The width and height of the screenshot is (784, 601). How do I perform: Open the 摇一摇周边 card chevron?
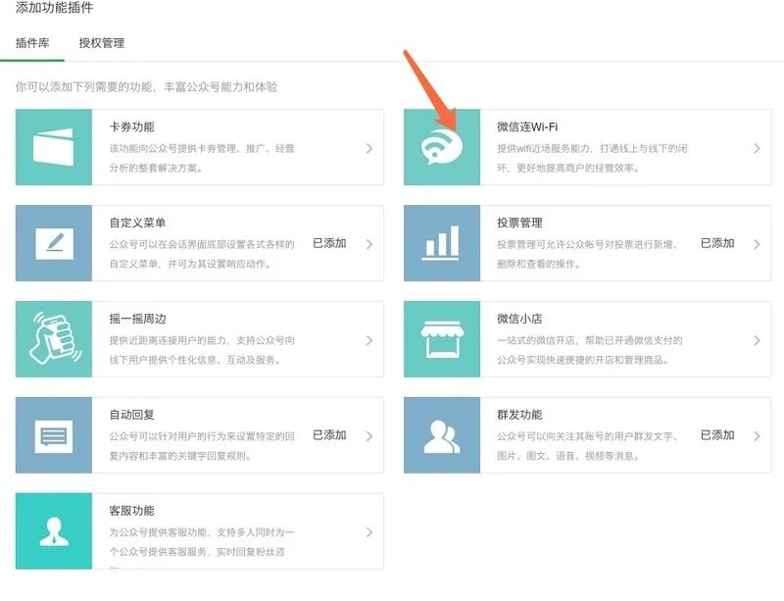pos(370,338)
